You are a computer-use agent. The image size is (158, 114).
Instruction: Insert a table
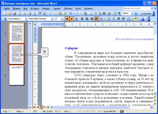(x=95, y=14)
